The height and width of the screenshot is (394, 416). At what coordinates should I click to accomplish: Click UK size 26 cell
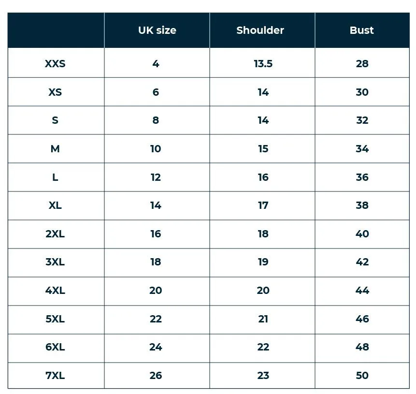tap(156, 376)
